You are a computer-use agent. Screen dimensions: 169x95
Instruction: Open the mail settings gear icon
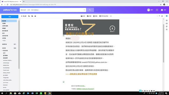(x=167, y=16)
